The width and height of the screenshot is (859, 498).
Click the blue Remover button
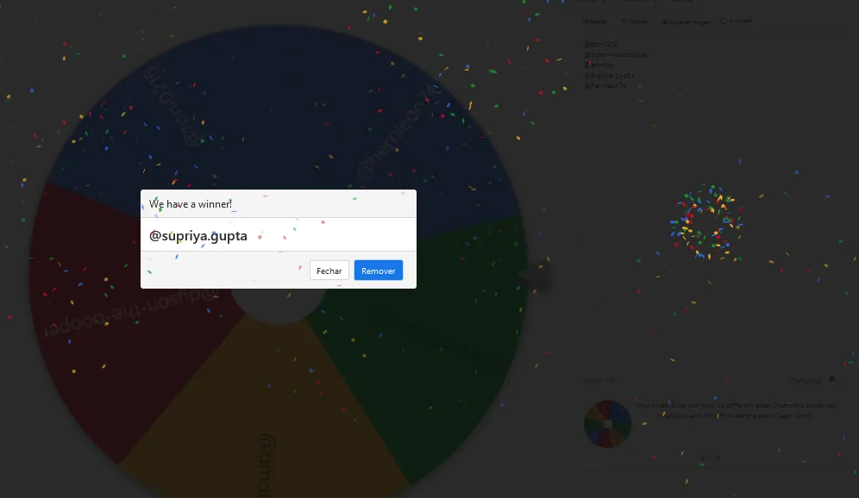point(378,271)
